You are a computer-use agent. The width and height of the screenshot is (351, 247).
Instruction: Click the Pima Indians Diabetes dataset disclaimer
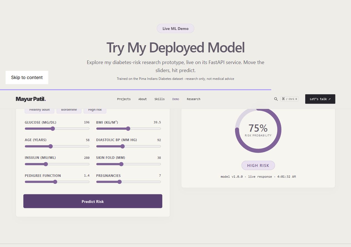point(175,79)
